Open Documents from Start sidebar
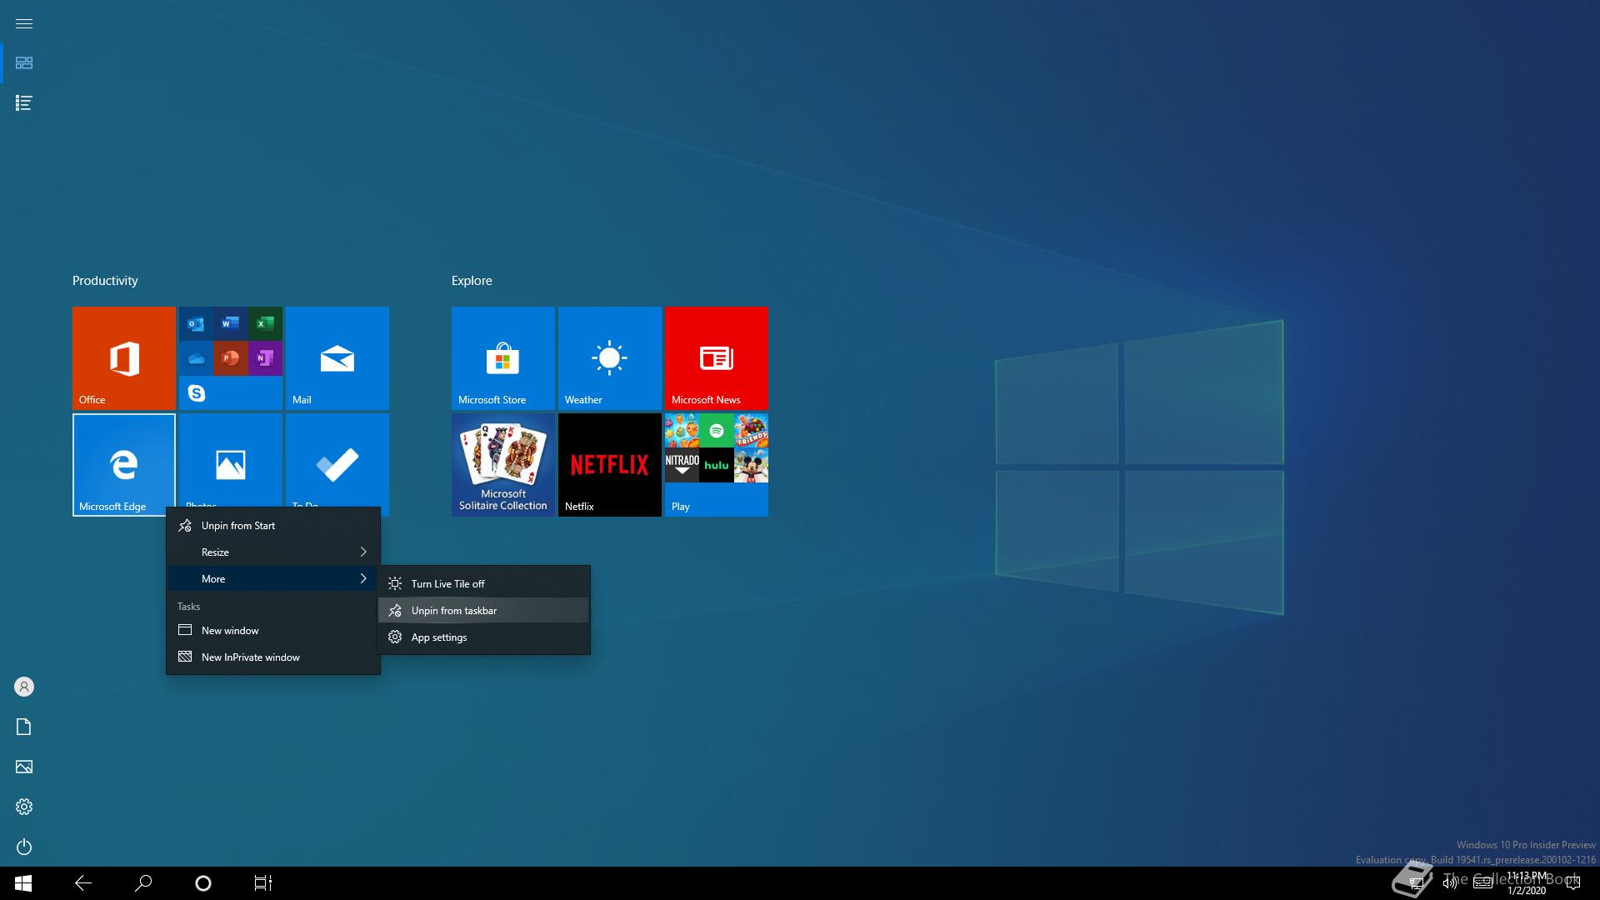 (24, 727)
